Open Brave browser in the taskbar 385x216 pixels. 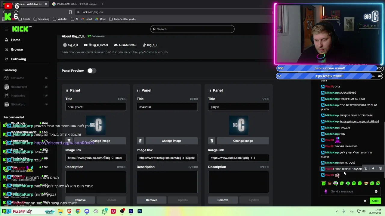click(69, 211)
